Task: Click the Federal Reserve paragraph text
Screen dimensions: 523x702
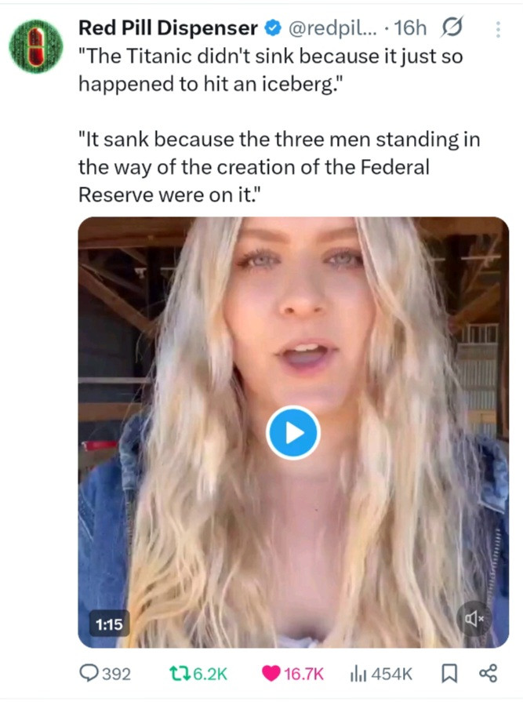Action: (278, 167)
